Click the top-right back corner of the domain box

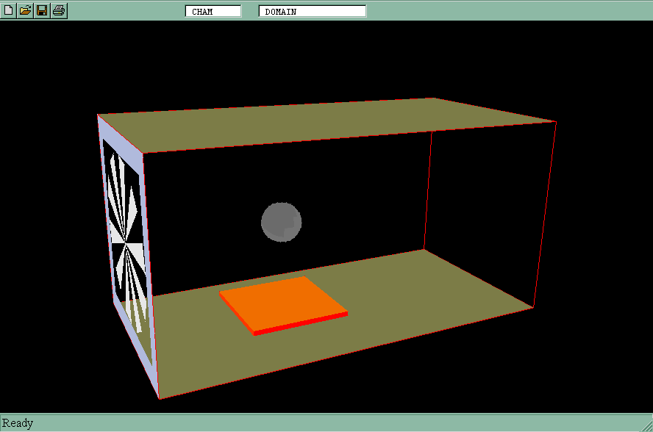coord(556,122)
